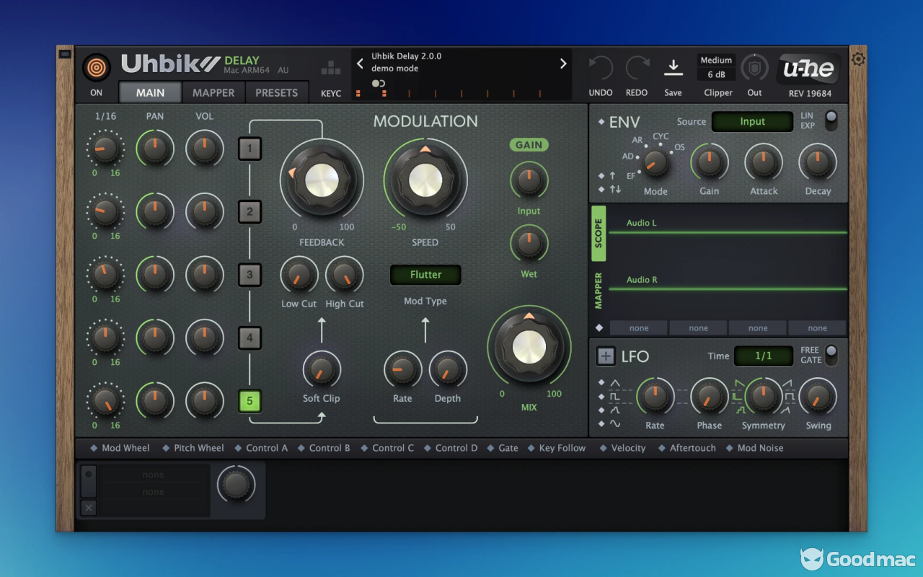The image size is (923, 577).
Task: Open the LFO Time 1/1 dropdown
Action: [763, 356]
